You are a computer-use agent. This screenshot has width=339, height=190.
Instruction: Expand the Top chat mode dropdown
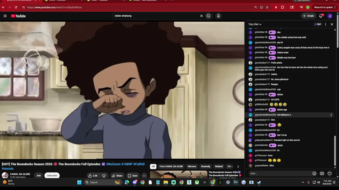(x=255, y=24)
